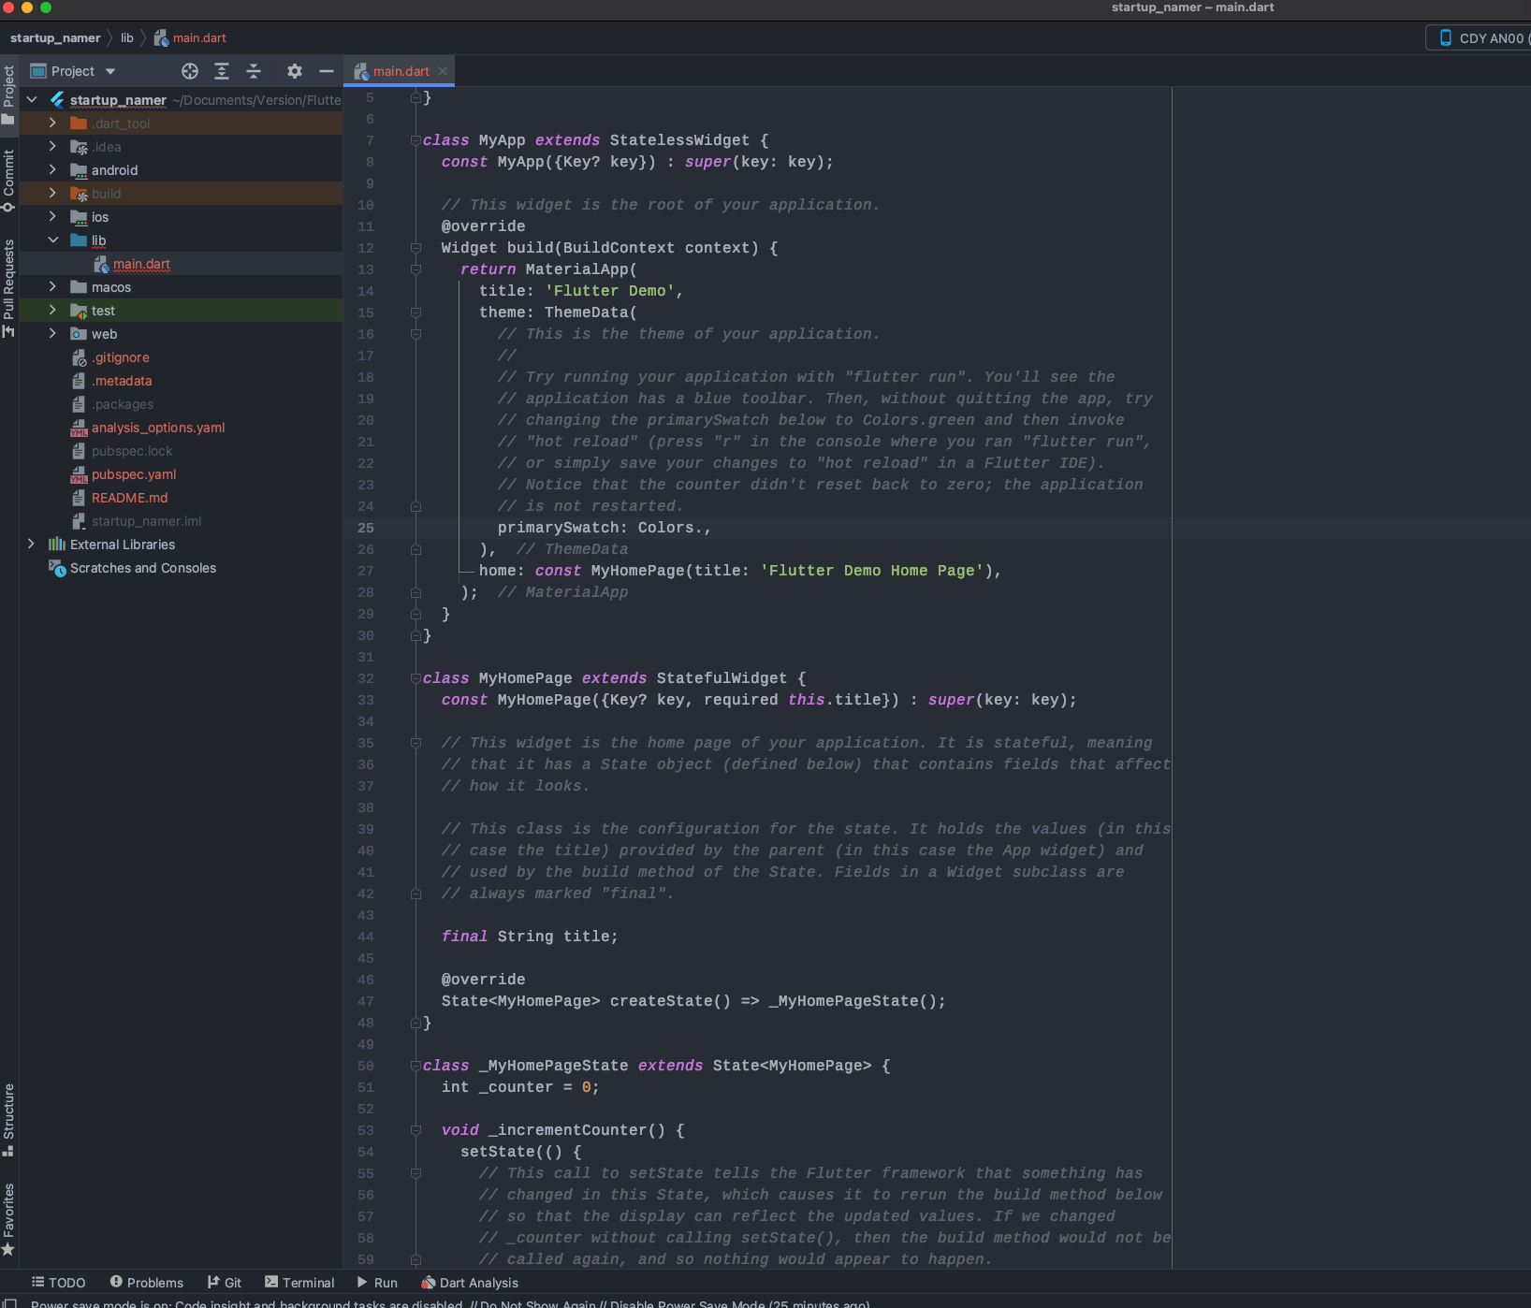Click the Select Opened File crosshair icon

(189, 71)
